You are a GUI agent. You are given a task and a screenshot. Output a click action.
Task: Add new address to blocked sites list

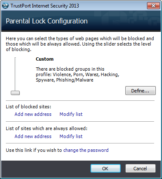point(33,114)
